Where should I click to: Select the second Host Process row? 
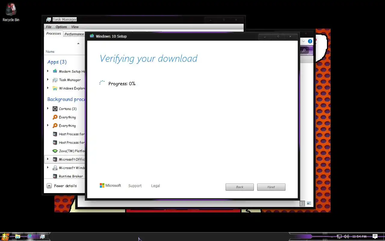[x=65, y=142]
